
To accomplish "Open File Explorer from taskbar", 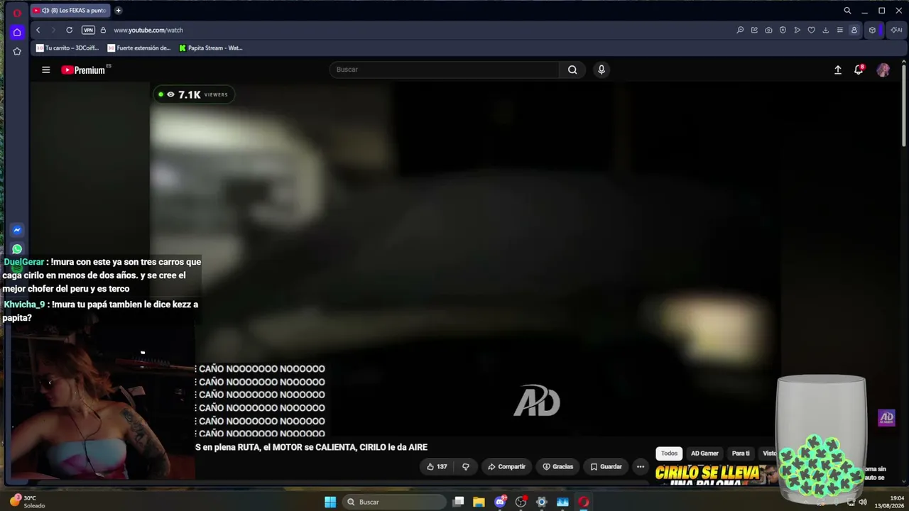I will pyautogui.click(x=479, y=502).
